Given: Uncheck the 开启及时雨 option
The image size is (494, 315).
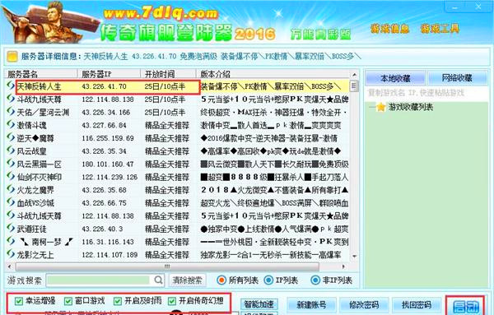Looking at the screenshot, I should coord(118,301).
